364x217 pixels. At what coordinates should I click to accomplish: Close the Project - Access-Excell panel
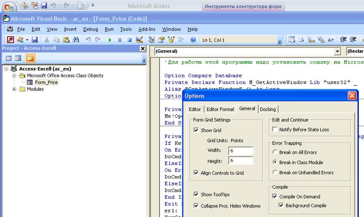143,49
